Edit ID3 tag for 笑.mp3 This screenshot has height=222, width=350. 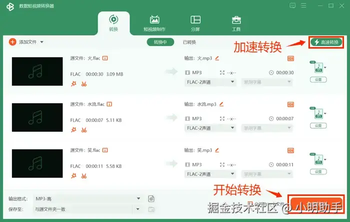290,150
